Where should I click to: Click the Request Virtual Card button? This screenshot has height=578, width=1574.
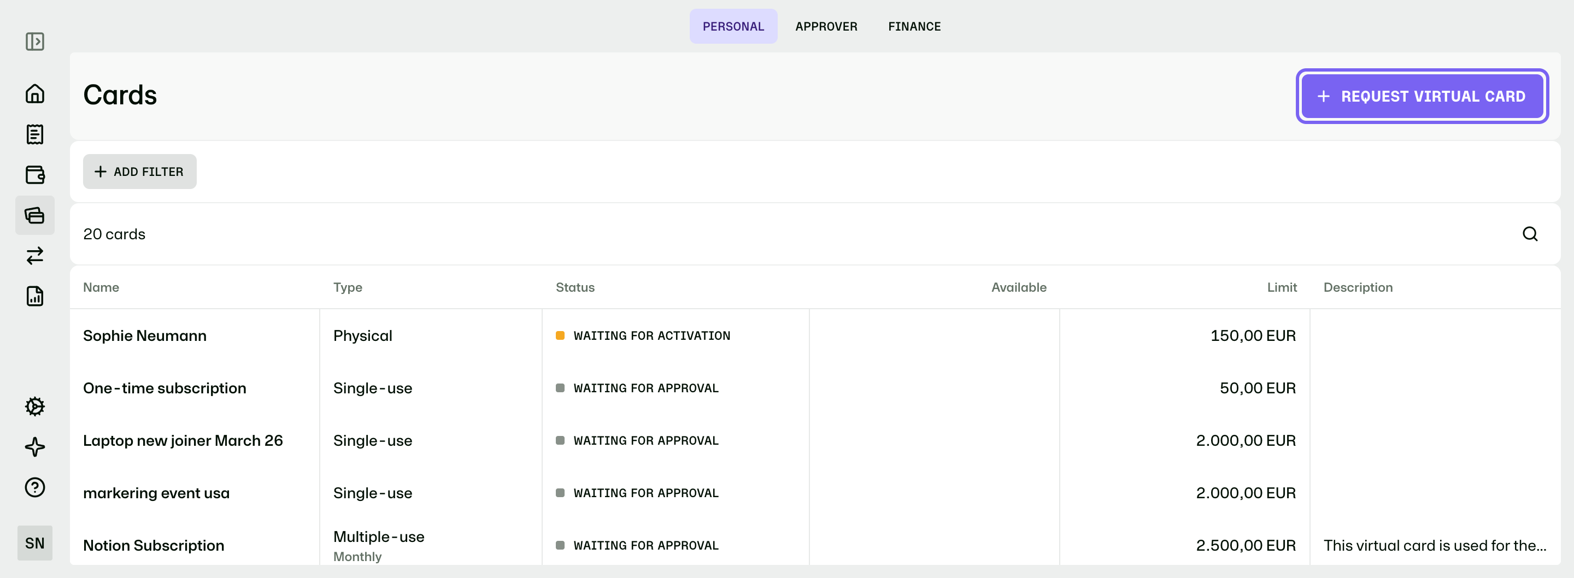coord(1422,97)
